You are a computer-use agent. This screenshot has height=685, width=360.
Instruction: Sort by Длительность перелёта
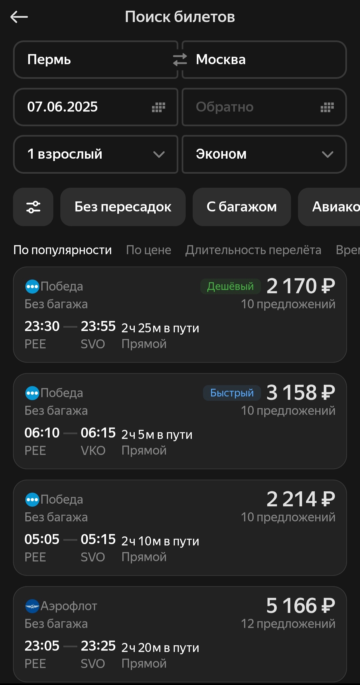click(253, 250)
